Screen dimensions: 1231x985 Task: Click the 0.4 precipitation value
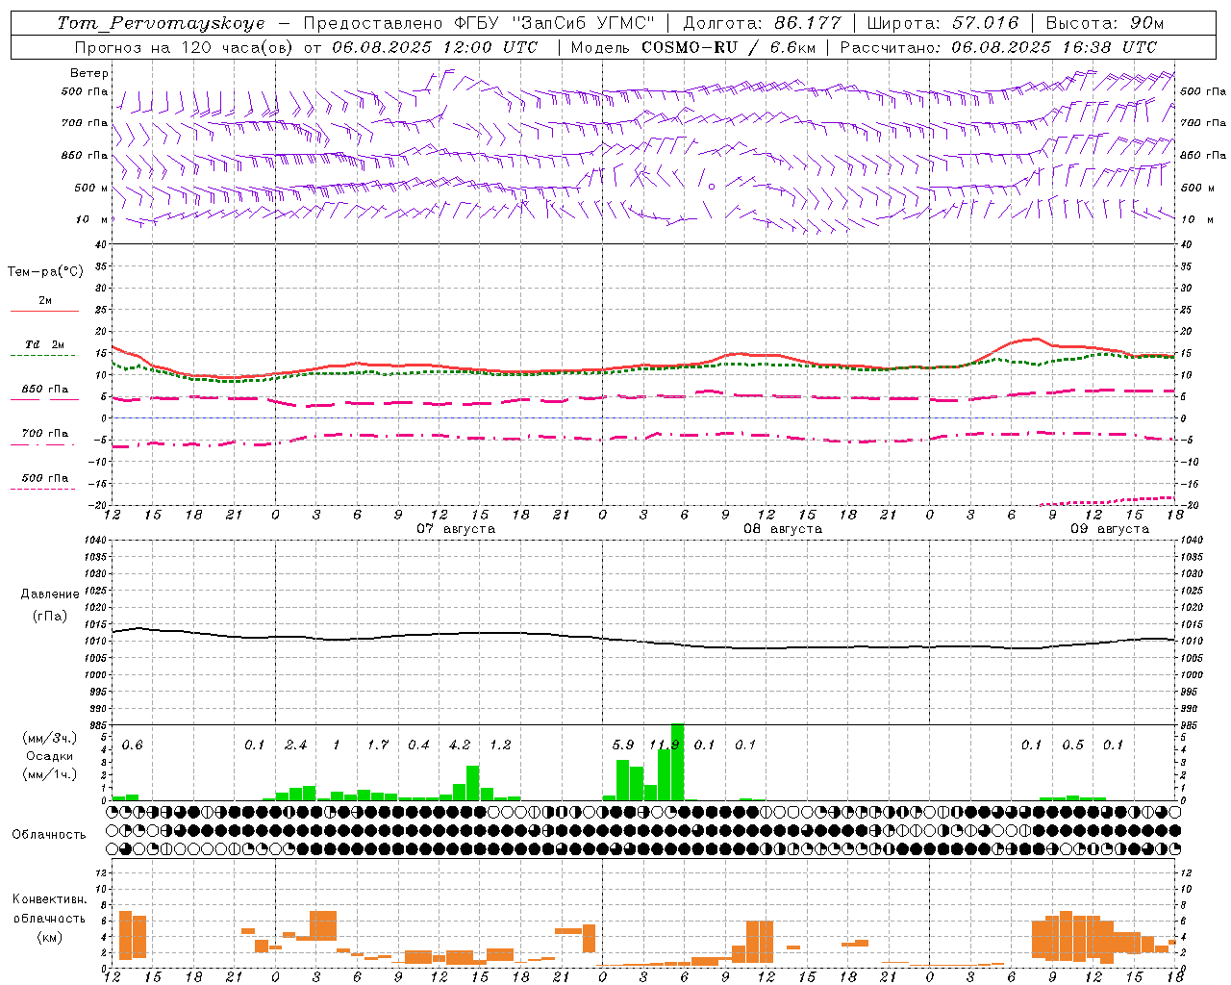(x=418, y=745)
